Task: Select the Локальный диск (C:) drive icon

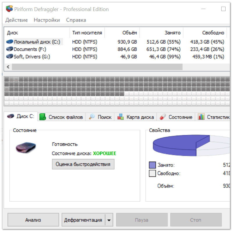Action: (10, 42)
